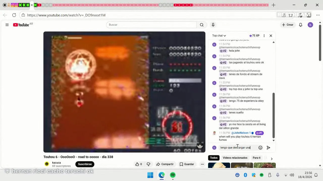Click the chat message 'hola john'
This screenshot has width=323, height=181.
pyautogui.click(x=234, y=51)
